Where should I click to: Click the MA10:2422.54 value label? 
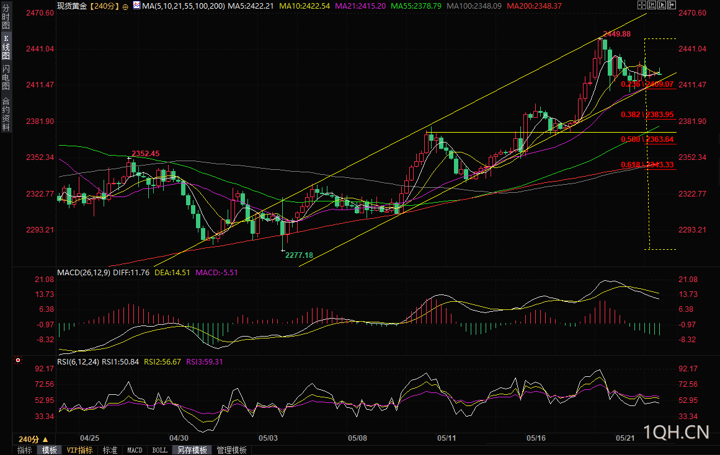pyautogui.click(x=304, y=6)
